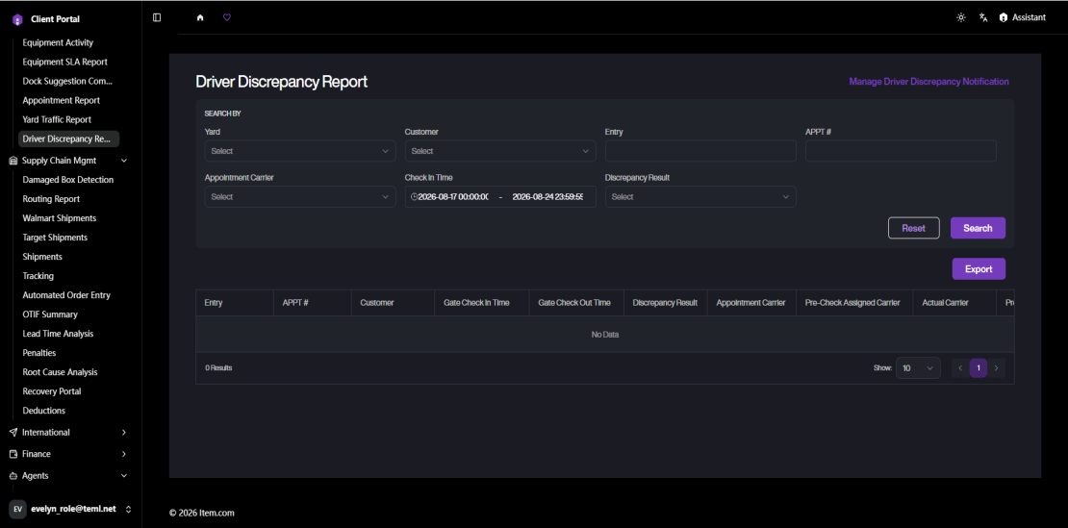Collapse the Agents section
The width and height of the screenshot is (1068, 528).
click(x=124, y=476)
